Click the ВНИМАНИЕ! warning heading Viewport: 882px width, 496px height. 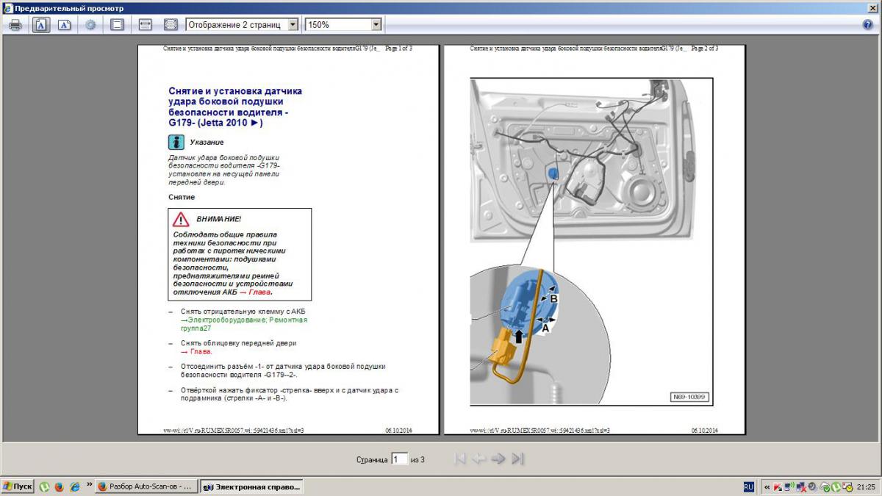(218, 220)
